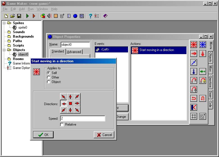The width and height of the screenshot is (219, 157).
Task: Select the Set horizontal speed action icon
Action: (x=194, y=54)
